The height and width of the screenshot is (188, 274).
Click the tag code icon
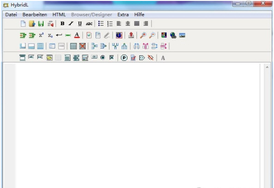142,58
